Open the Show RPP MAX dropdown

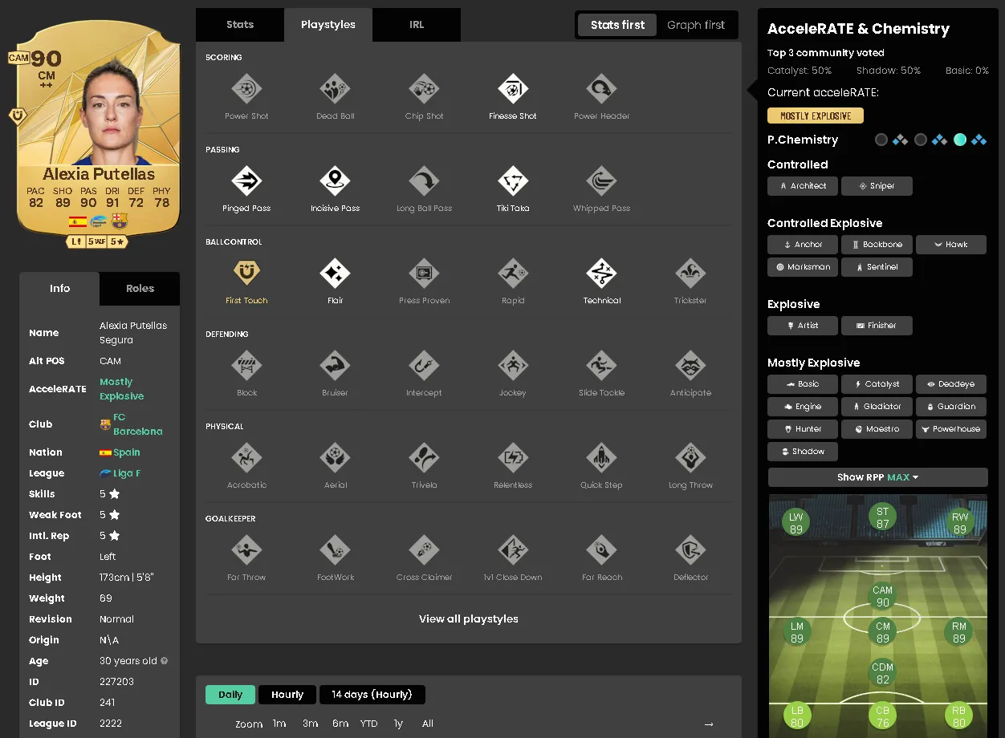point(877,477)
